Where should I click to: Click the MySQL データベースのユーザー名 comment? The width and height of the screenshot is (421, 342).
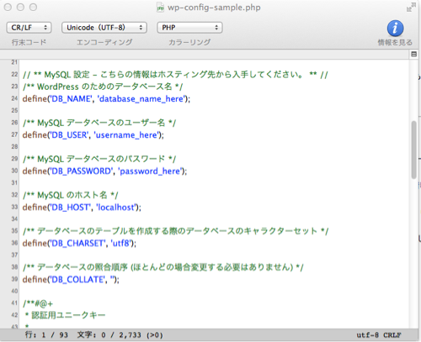click(x=99, y=123)
